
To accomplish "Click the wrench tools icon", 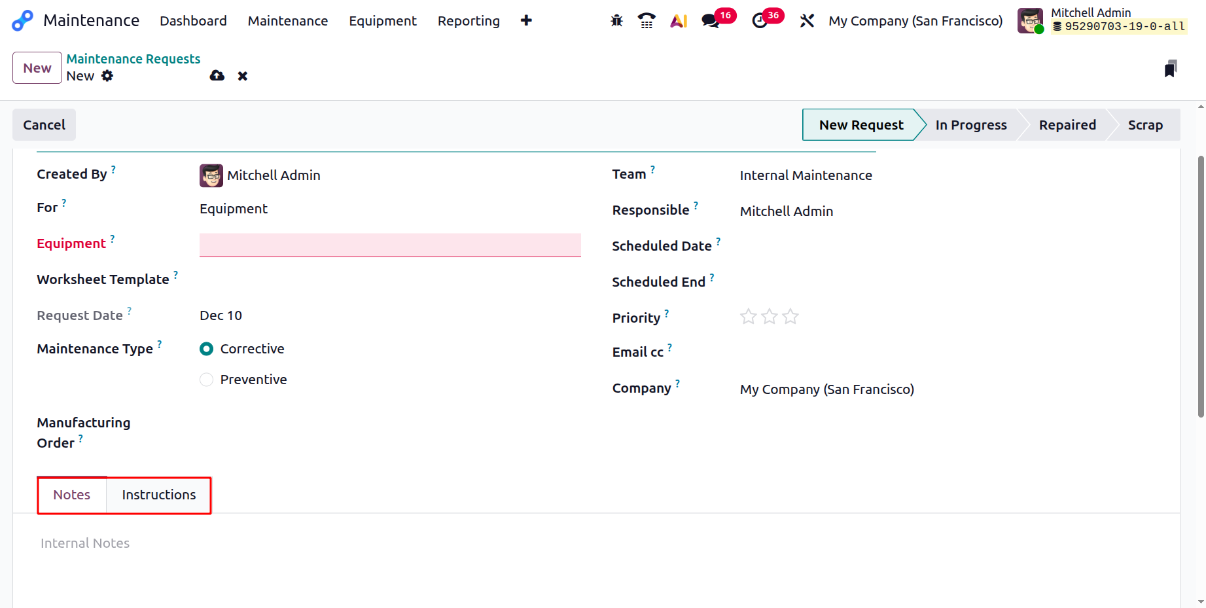I will [807, 21].
